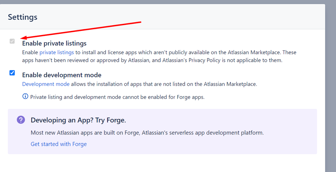Open the private listings link

[57, 52]
